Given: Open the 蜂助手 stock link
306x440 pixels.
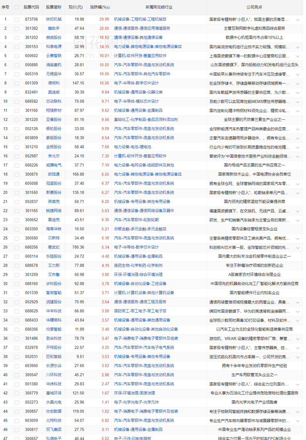Looking at the screenshot, I should 54,29.
